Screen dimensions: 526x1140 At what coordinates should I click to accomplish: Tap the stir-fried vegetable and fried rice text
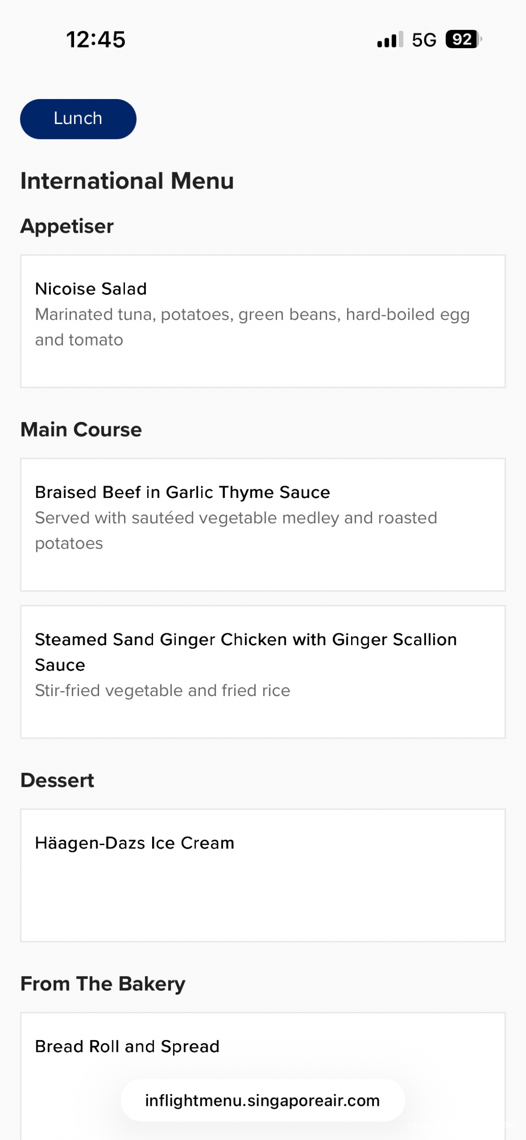click(163, 690)
